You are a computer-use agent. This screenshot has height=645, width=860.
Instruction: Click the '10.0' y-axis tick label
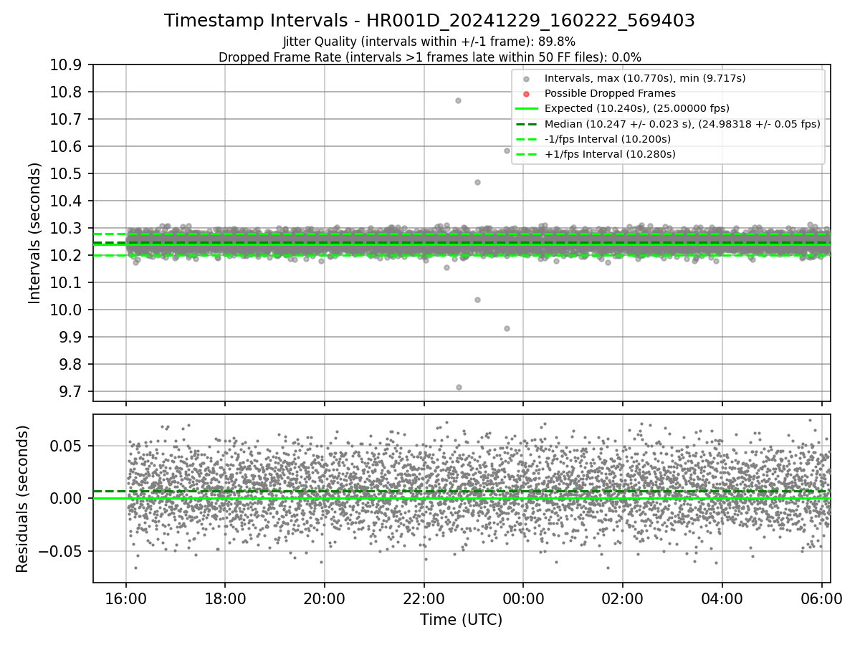(67, 310)
